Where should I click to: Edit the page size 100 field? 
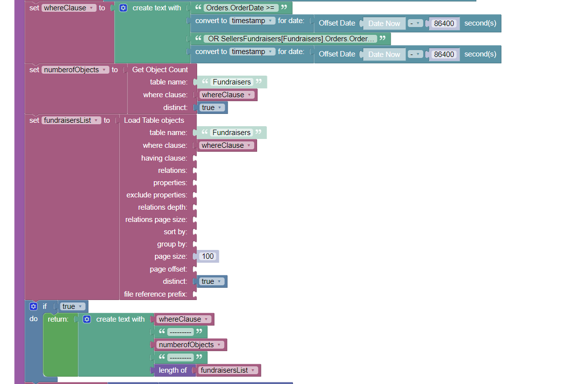point(208,256)
